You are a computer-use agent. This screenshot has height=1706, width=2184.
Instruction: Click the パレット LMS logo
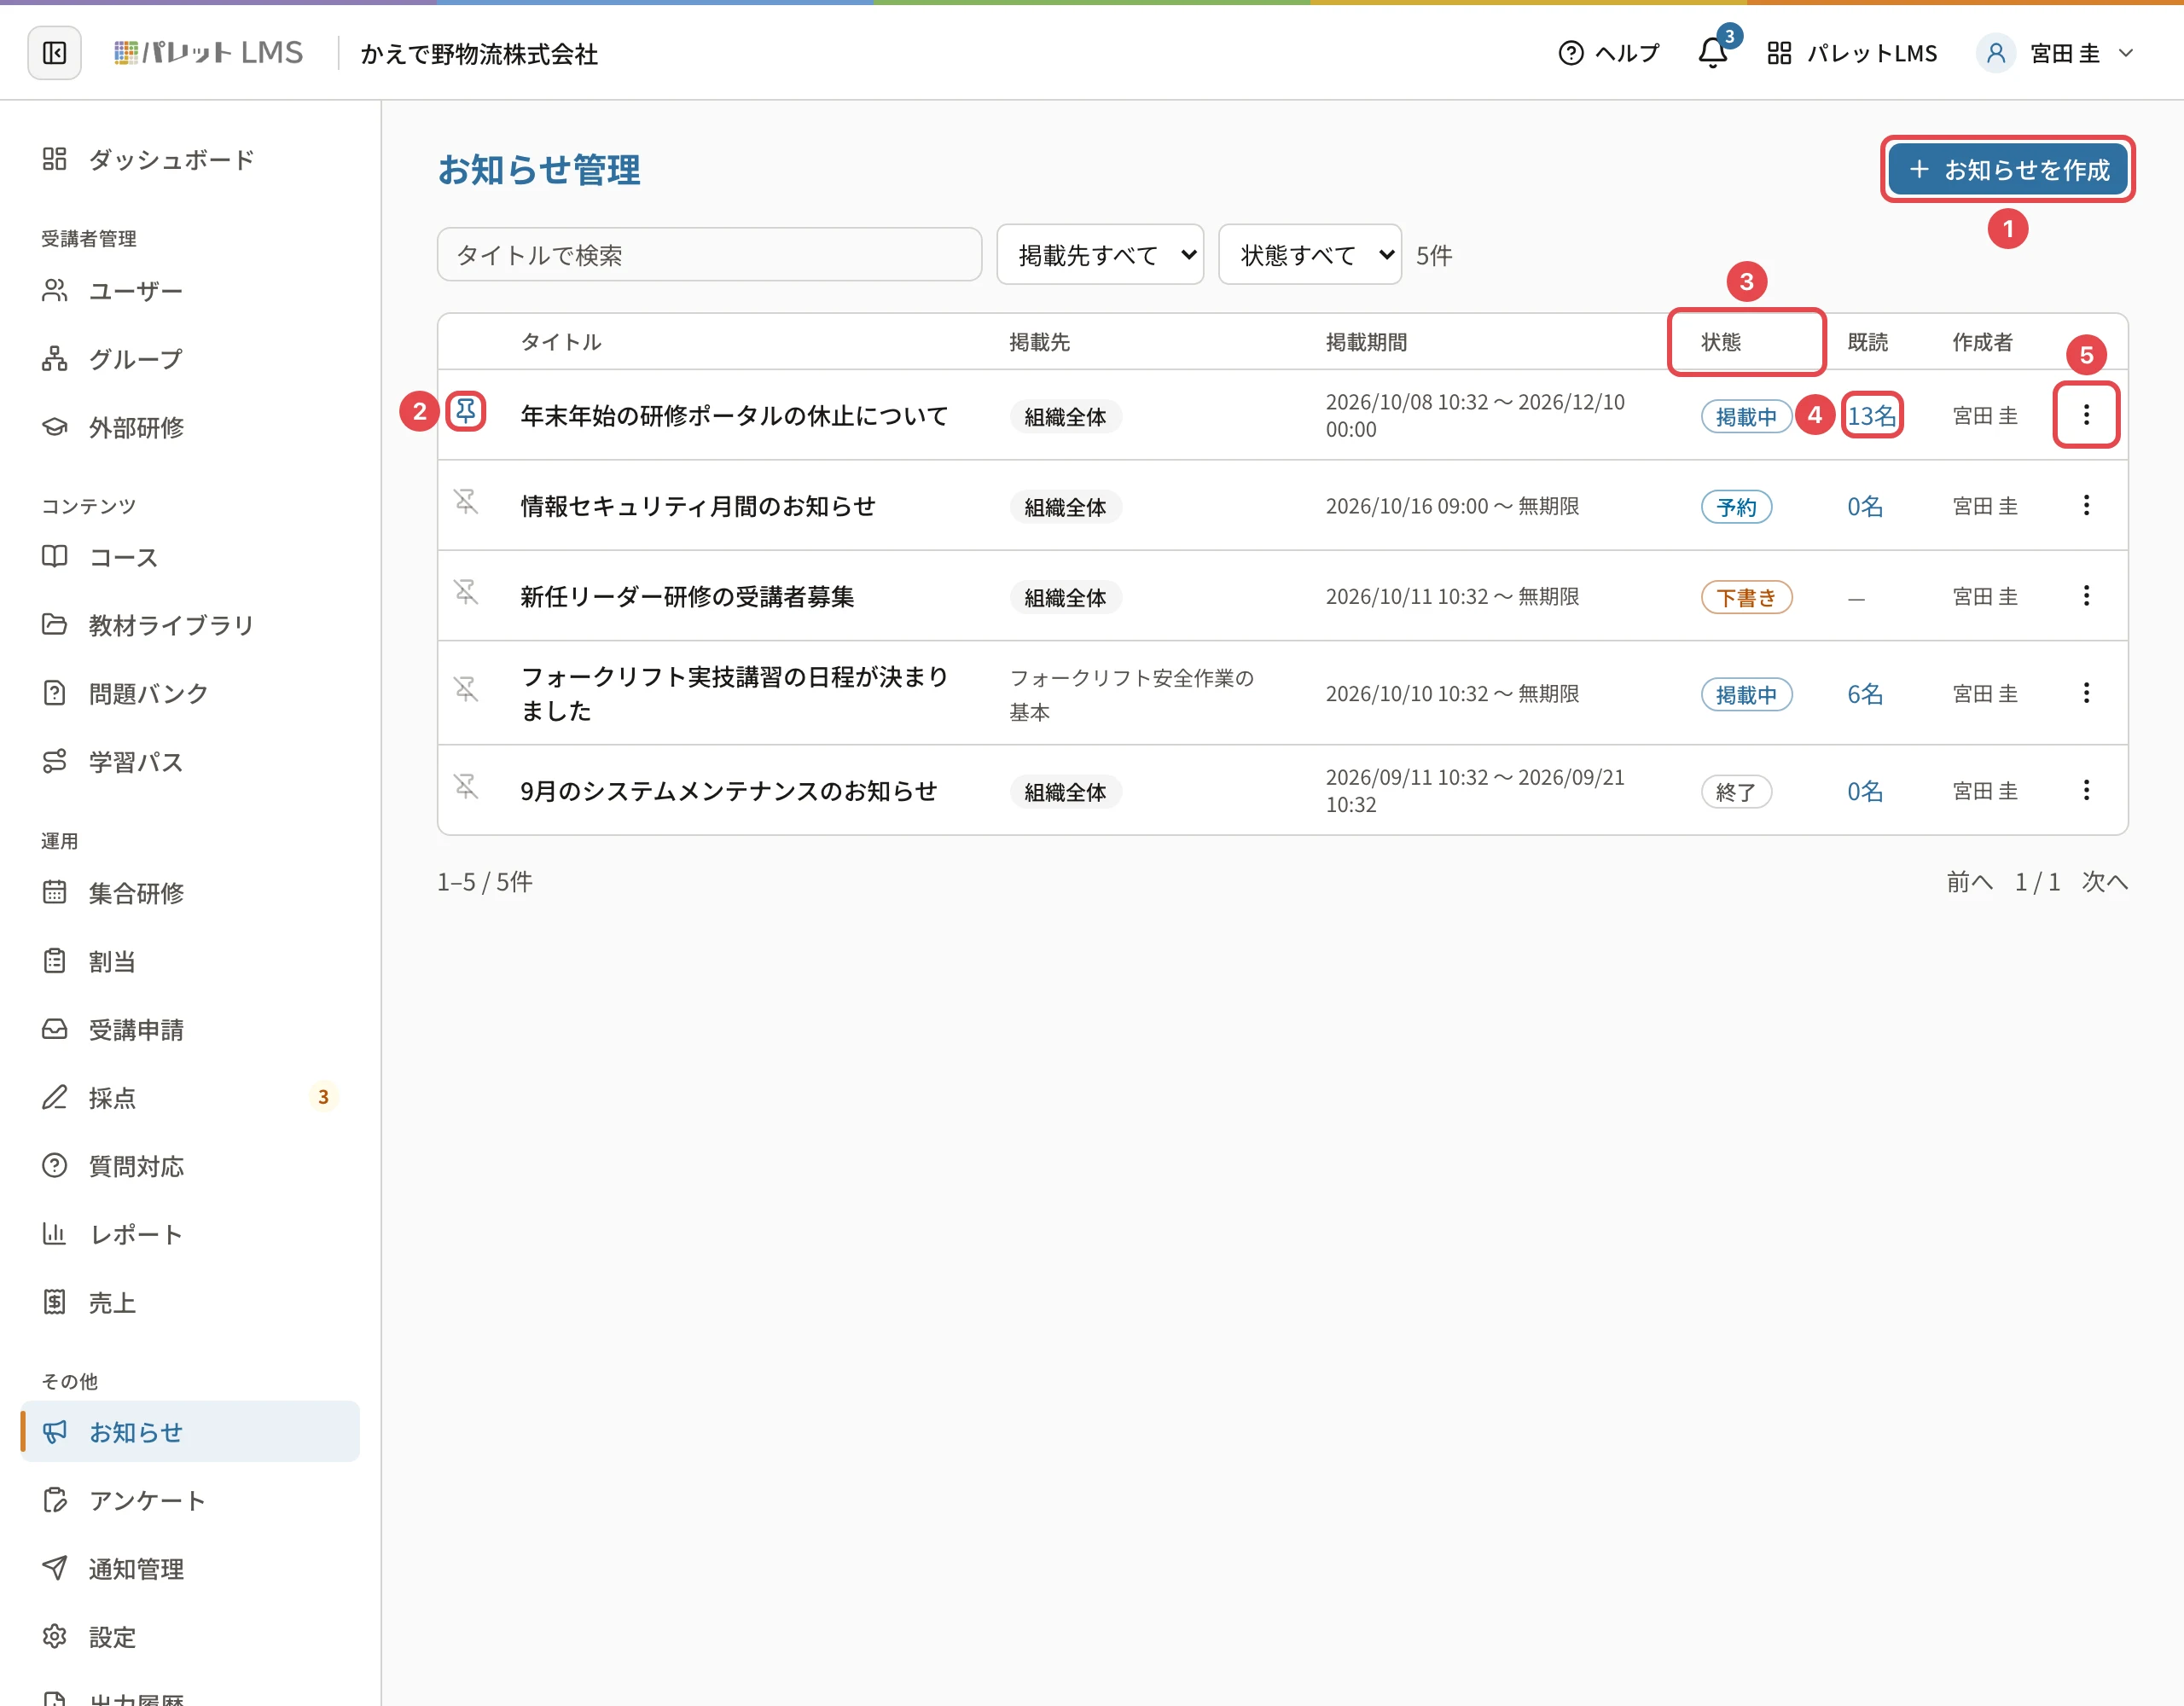[x=208, y=53]
